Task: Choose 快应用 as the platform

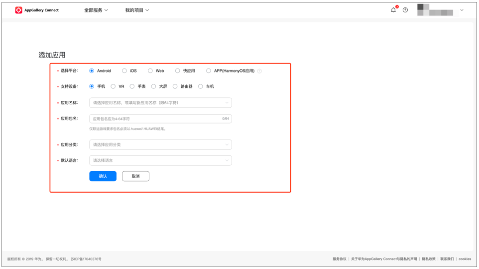Action: 178,71
